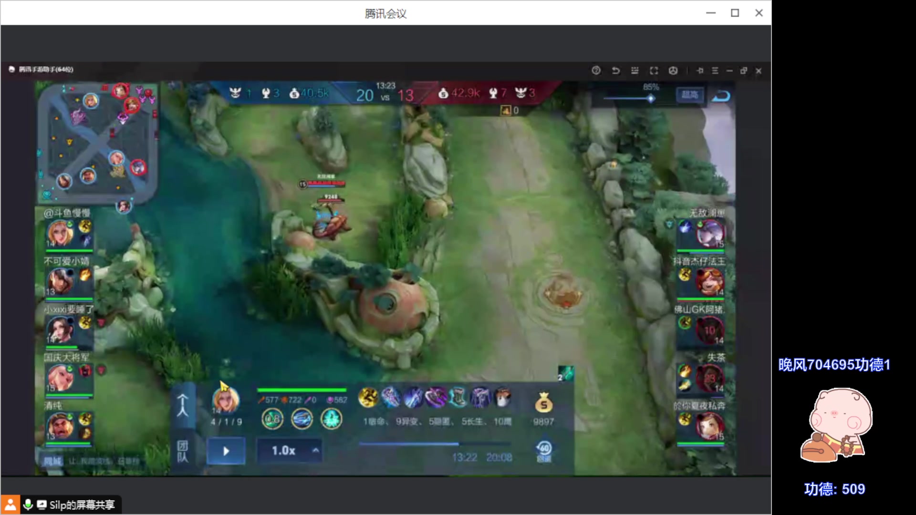Select player 不可爱小婧 hero portrait

click(61, 280)
